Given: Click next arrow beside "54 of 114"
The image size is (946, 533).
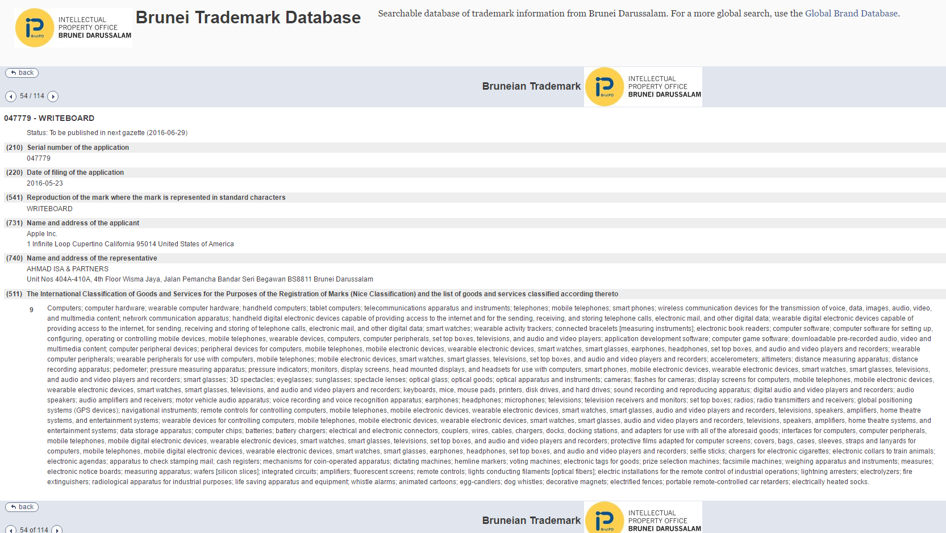Looking at the screenshot, I should click(57, 530).
